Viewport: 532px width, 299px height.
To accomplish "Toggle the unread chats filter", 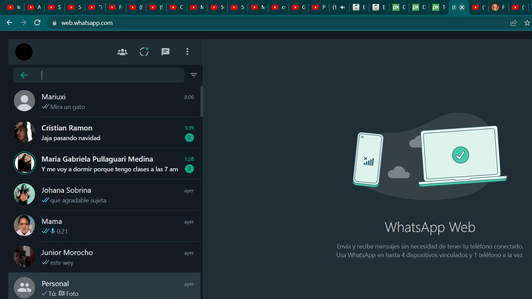I will [194, 75].
